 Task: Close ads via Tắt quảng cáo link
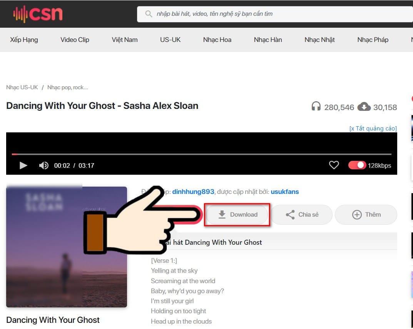pyautogui.click(x=373, y=128)
